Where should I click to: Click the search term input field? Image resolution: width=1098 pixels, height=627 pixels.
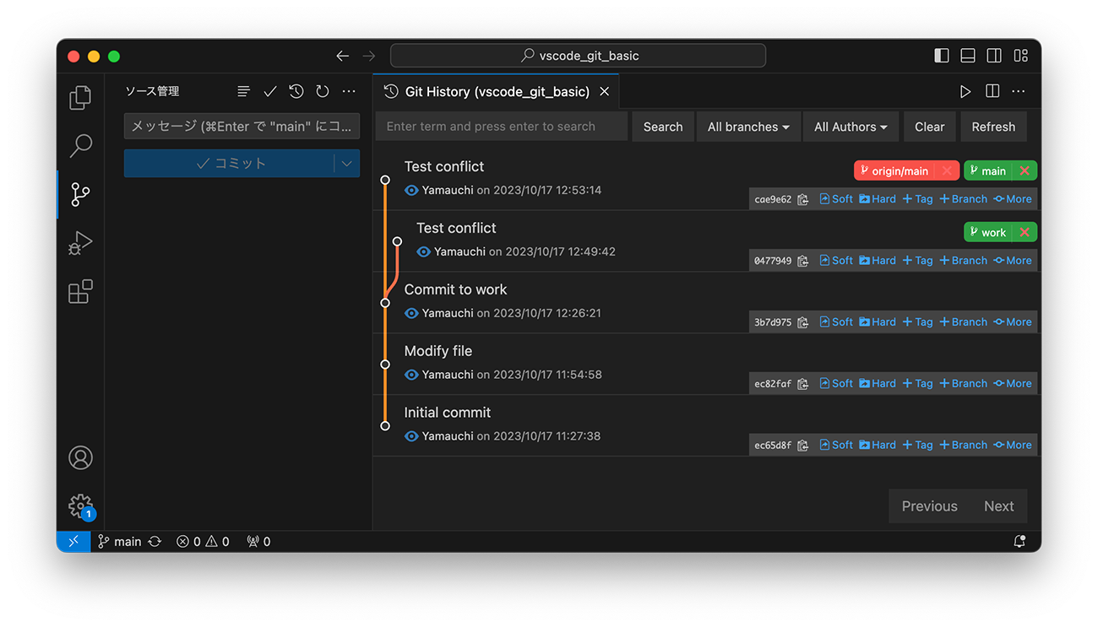[501, 126]
